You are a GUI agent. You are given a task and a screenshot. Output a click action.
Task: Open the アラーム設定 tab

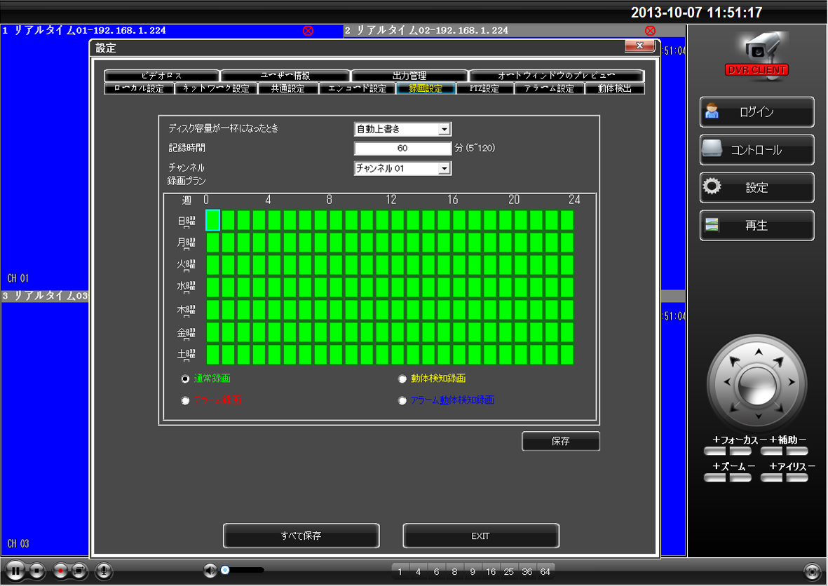tap(549, 89)
